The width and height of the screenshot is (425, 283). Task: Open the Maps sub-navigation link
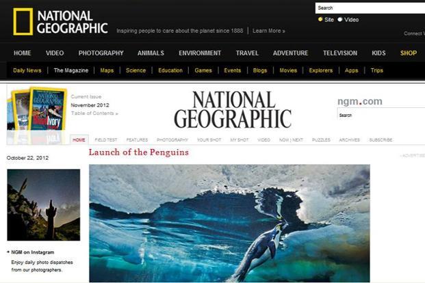(107, 70)
